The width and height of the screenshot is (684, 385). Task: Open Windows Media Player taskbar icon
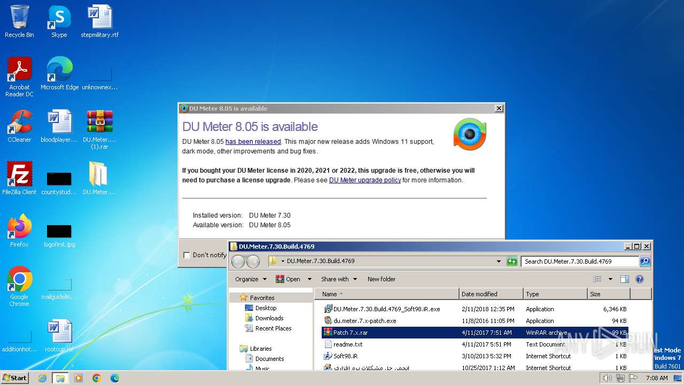tap(79, 378)
